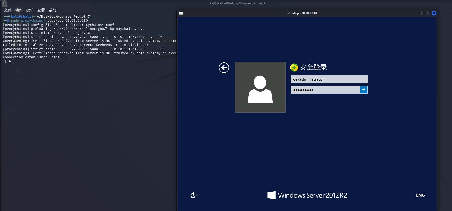Viewport: 452px width, 211px height.
Task: Open the 动作 menu in terminal
Action: point(19,10)
